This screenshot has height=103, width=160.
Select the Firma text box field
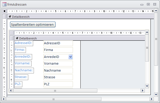click(58, 50)
